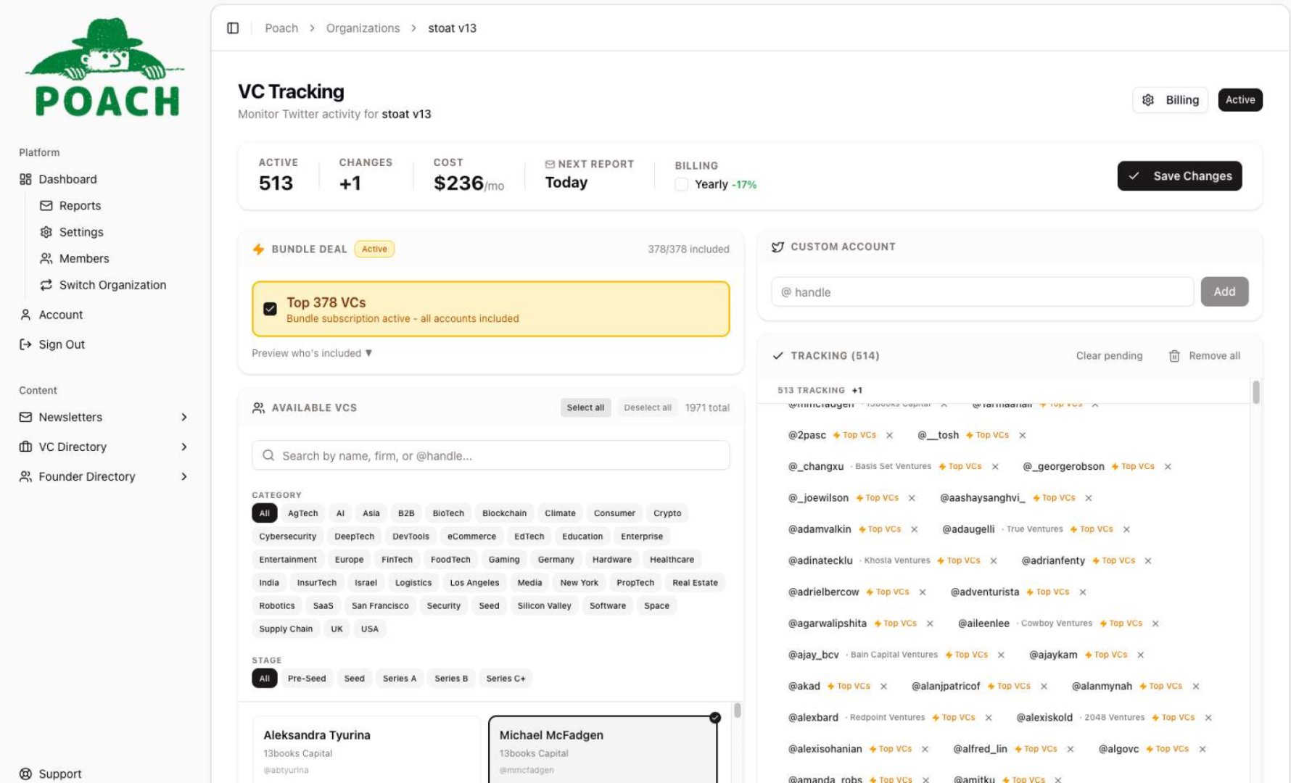
Task: Enable the Yearly billing checkbox
Action: point(681,184)
